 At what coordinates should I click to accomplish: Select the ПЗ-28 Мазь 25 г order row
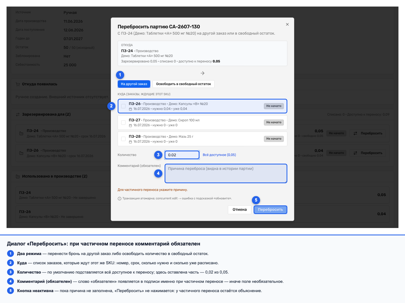click(x=202, y=139)
